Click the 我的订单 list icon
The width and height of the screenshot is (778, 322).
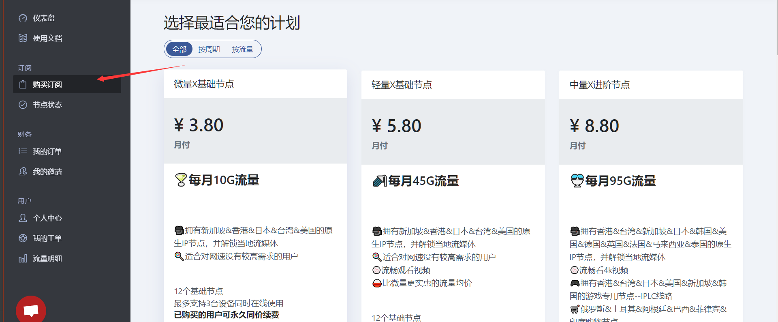click(23, 151)
